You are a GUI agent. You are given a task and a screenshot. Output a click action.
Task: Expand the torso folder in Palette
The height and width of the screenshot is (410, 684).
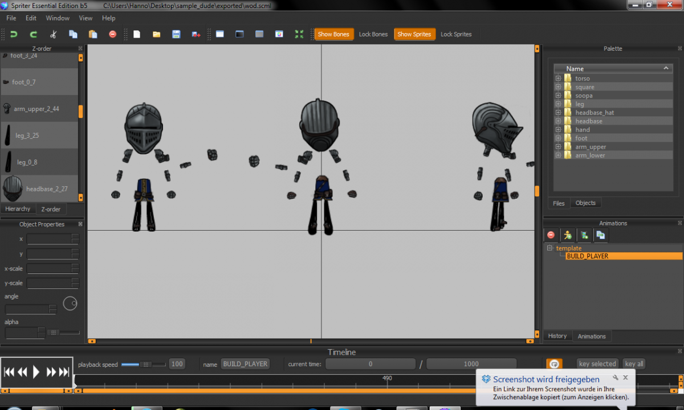tap(558, 79)
